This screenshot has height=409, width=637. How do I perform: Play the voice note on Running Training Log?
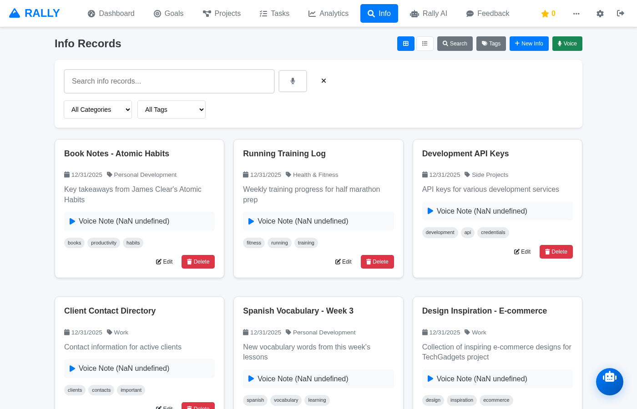[251, 221]
